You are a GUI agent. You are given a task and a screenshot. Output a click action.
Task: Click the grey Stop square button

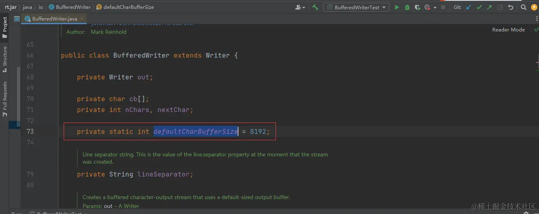click(443, 7)
